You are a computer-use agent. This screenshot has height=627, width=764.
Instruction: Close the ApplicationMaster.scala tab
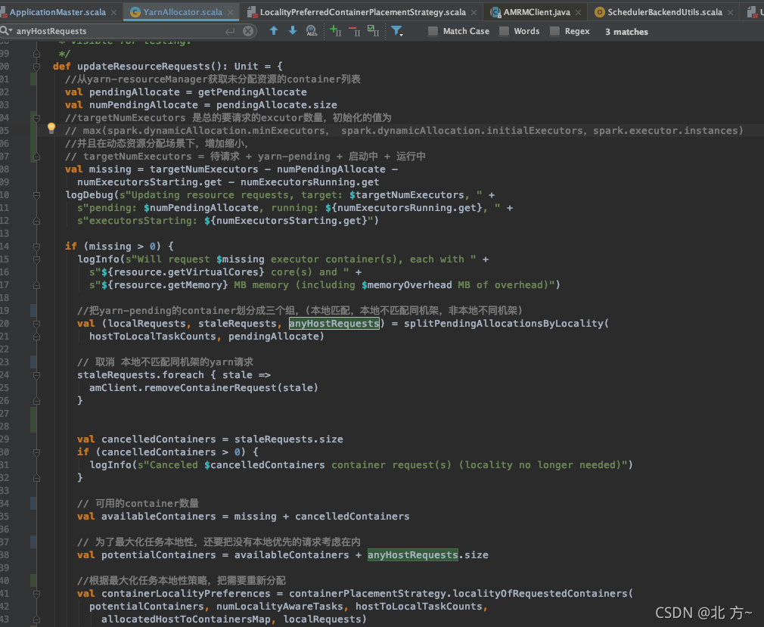[x=113, y=12]
